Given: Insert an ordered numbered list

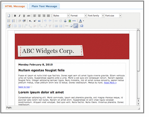Looking at the screenshot, I should coord(13,21).
